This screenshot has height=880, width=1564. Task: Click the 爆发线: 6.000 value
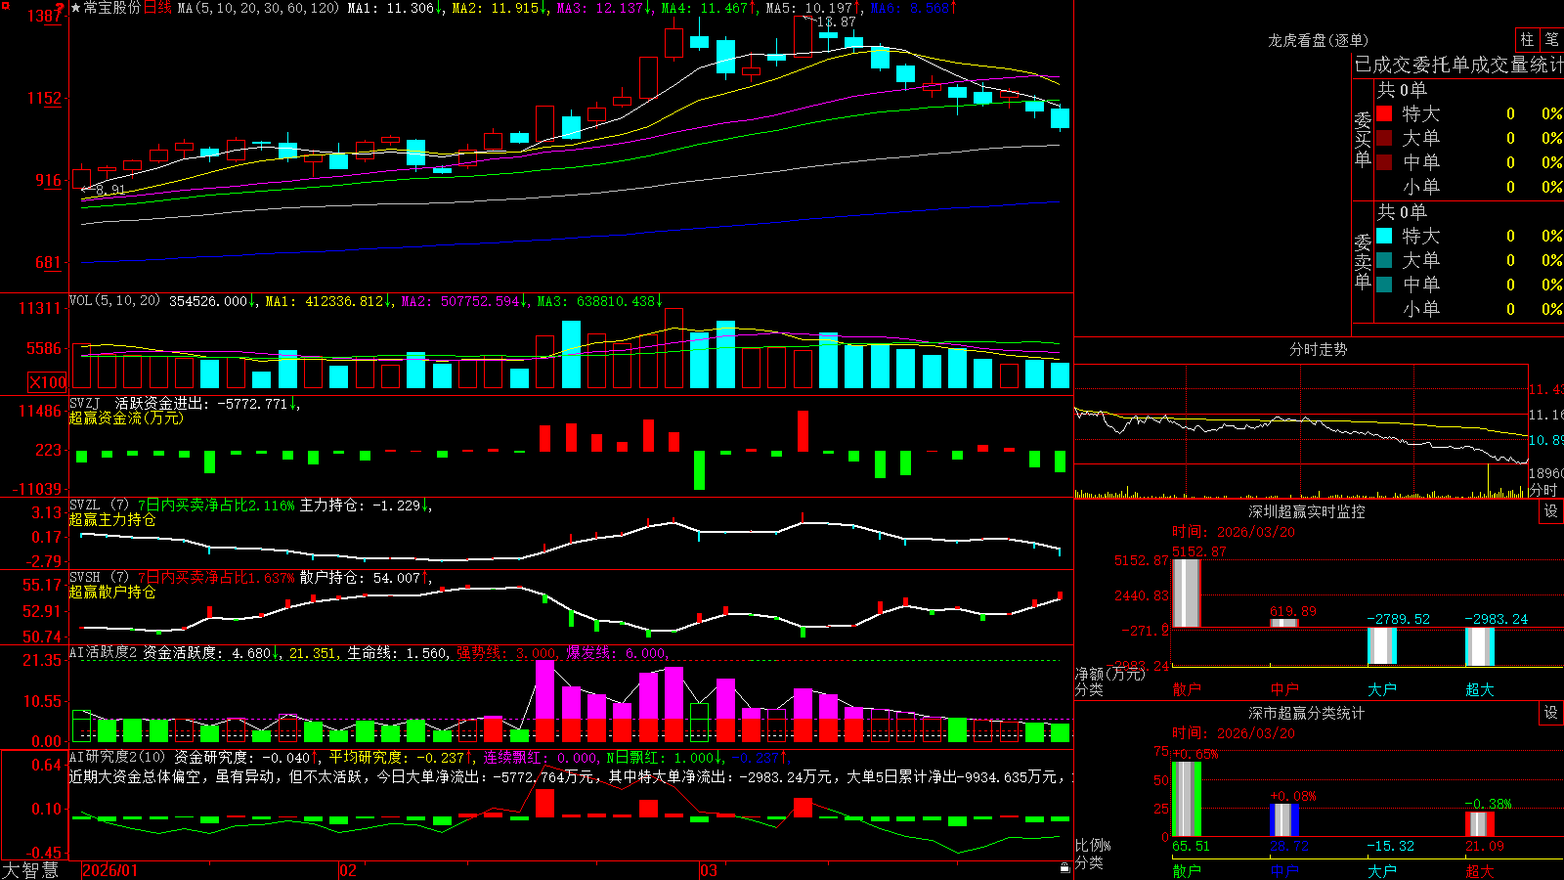tap(617, 653)
